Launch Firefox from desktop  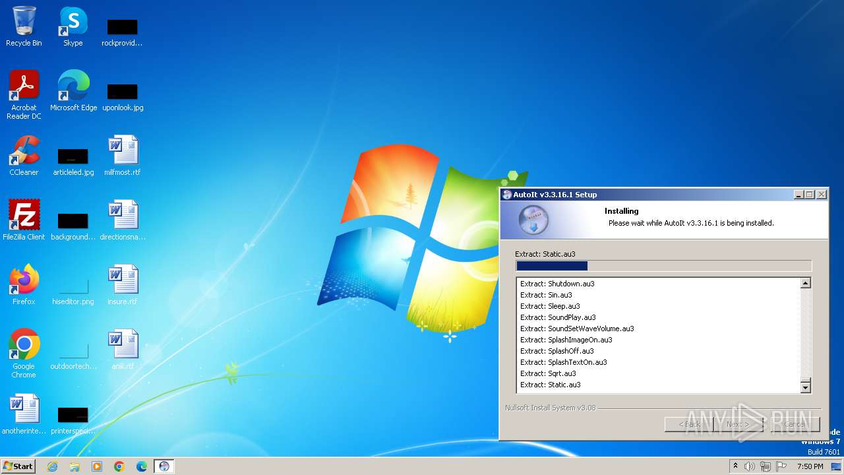(x=24, y=285)
